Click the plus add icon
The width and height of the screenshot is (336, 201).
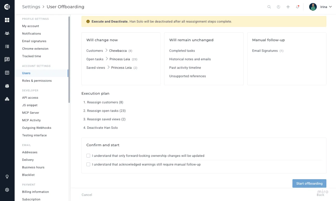pyautogui.click(x=288, y=7)
